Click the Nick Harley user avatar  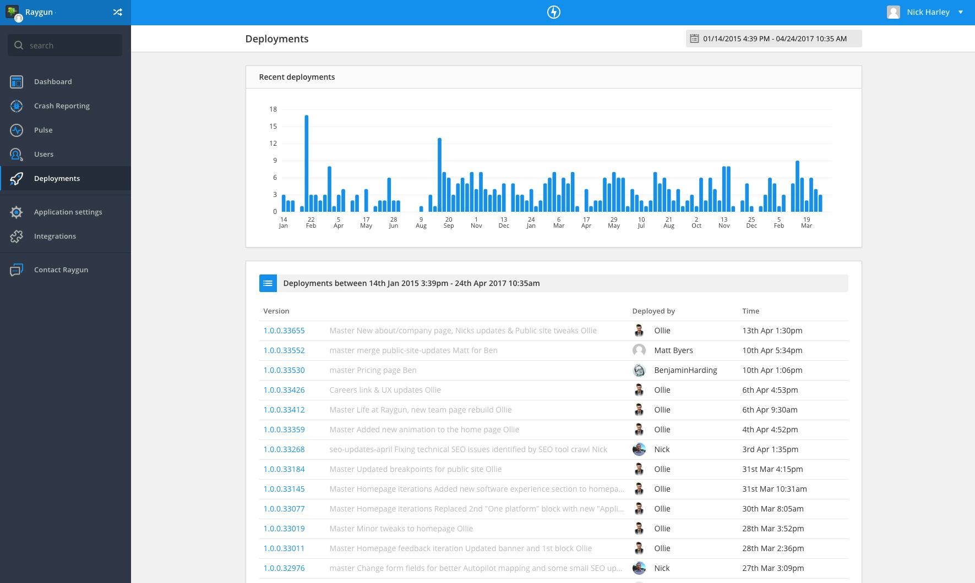pos(893,12)
